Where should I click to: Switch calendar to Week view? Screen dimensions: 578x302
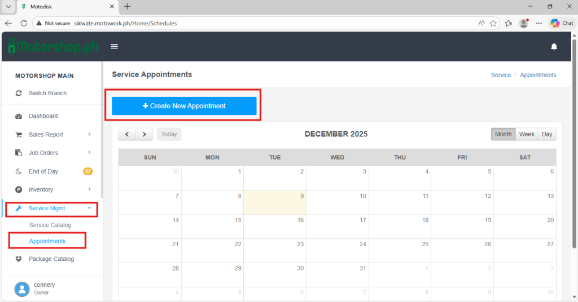(527, 134)
